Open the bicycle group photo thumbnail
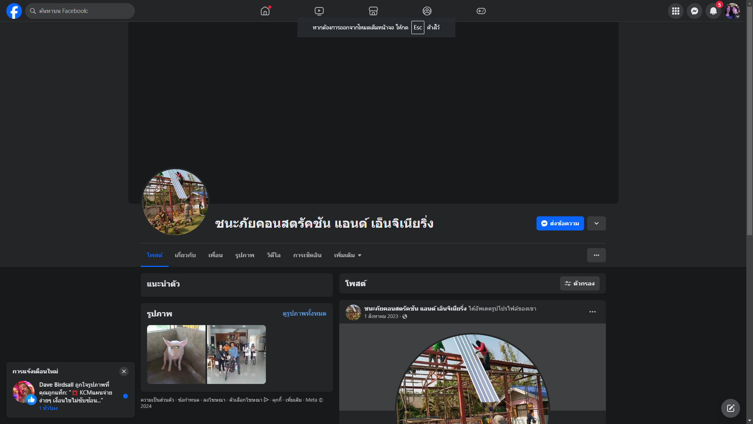Viewport: 753px width, 424px height. coord(236,355)
